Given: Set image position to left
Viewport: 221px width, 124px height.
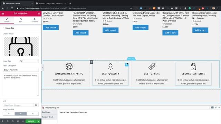Looking at the screenshot, I should click(x=9, y=114).
